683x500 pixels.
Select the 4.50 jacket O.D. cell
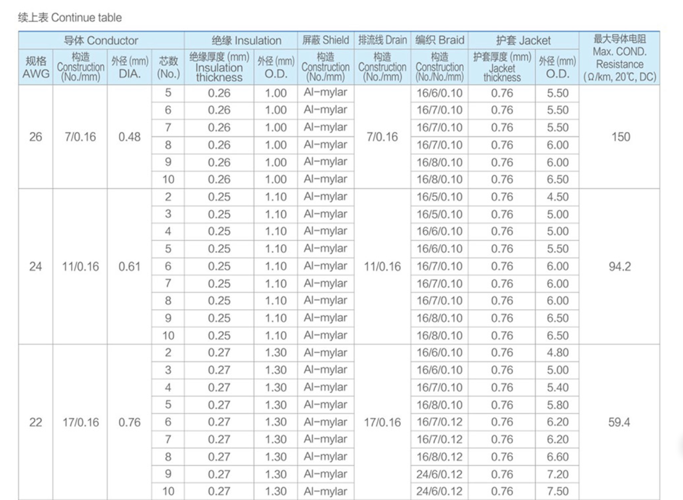(557, 197)
